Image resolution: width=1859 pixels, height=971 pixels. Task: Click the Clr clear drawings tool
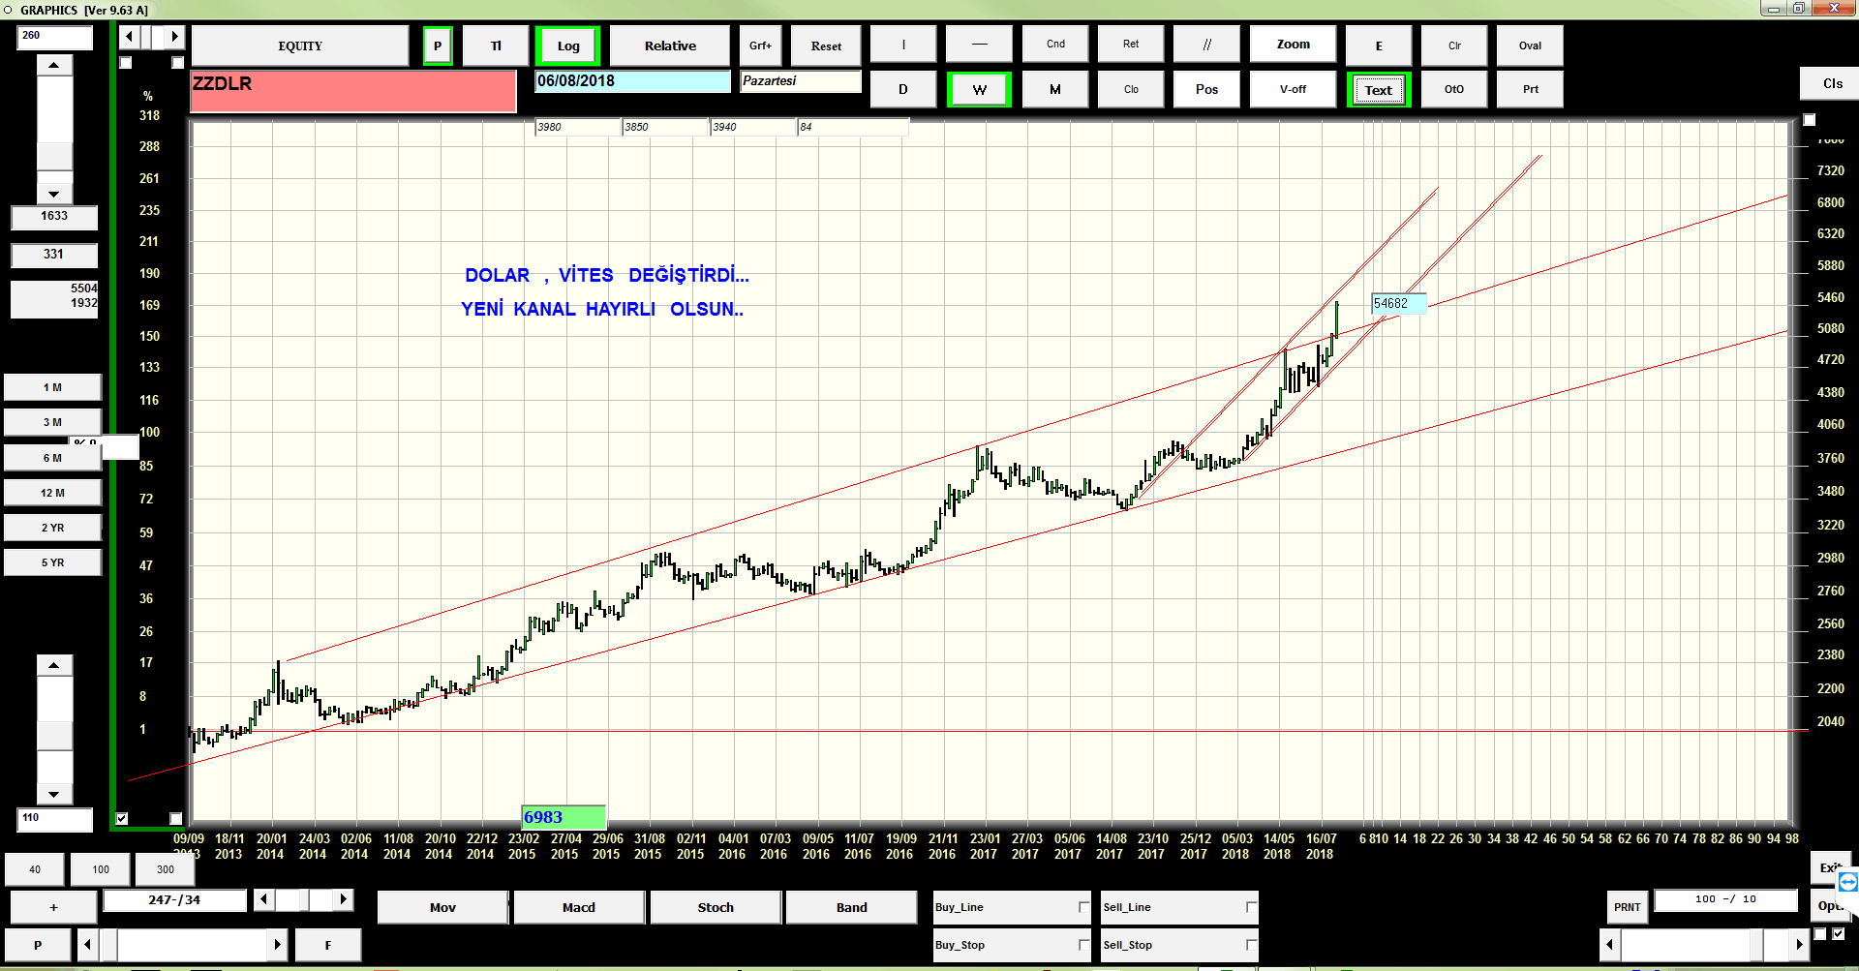(1454, 46)
